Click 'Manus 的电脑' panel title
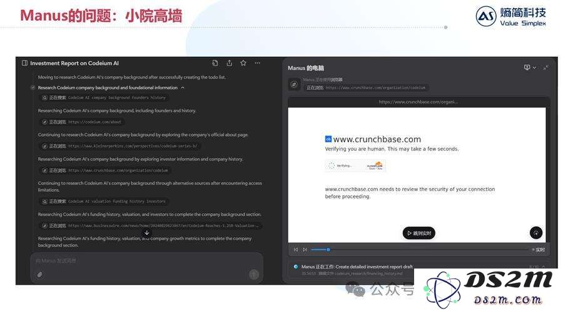 305,67
